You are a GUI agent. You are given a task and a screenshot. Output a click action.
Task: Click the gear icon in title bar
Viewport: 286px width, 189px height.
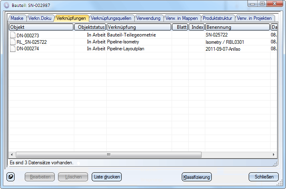(x=6, y=5)
